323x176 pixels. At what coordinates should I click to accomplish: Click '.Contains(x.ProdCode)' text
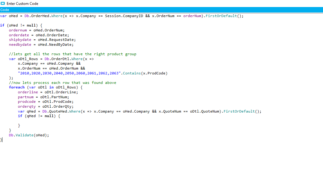click(144, 74)
